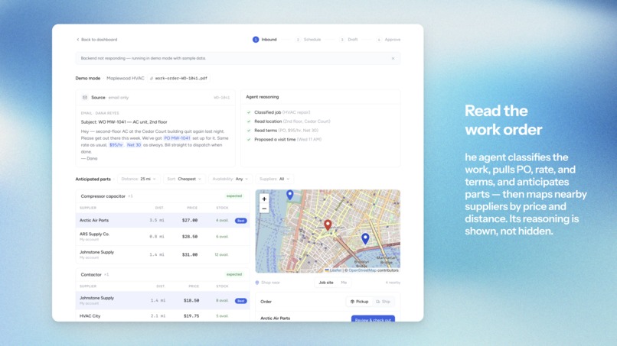Click expected badge on Contactor
The image size is (617, 346).
pos(234,274)
